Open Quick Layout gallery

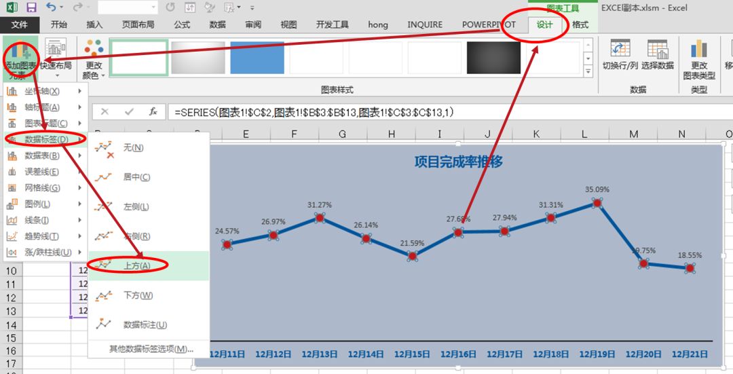click(x=56, y=58)
